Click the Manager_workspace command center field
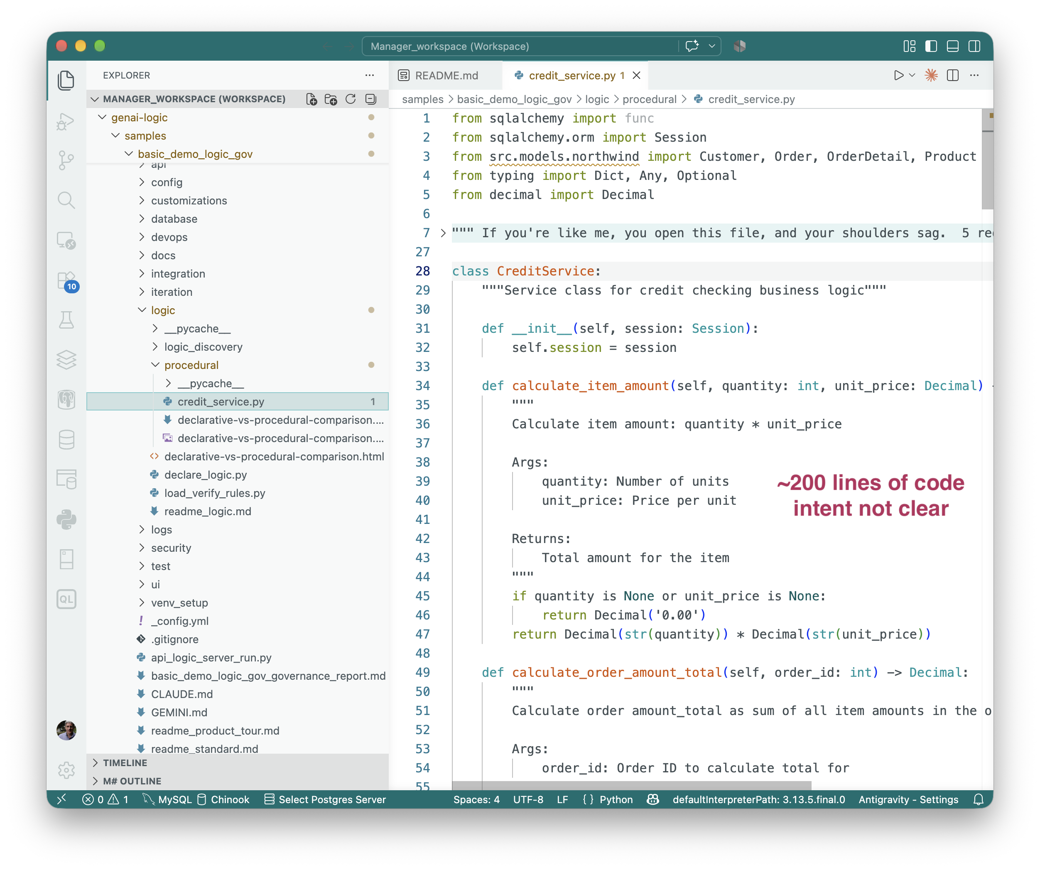This screenshot has width=1040, height=870. (x=520, y=46)
